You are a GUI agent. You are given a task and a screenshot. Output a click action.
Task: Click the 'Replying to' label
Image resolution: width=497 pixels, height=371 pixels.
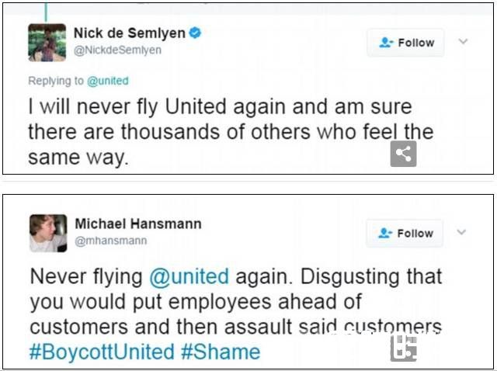click(x=54, y=81)
